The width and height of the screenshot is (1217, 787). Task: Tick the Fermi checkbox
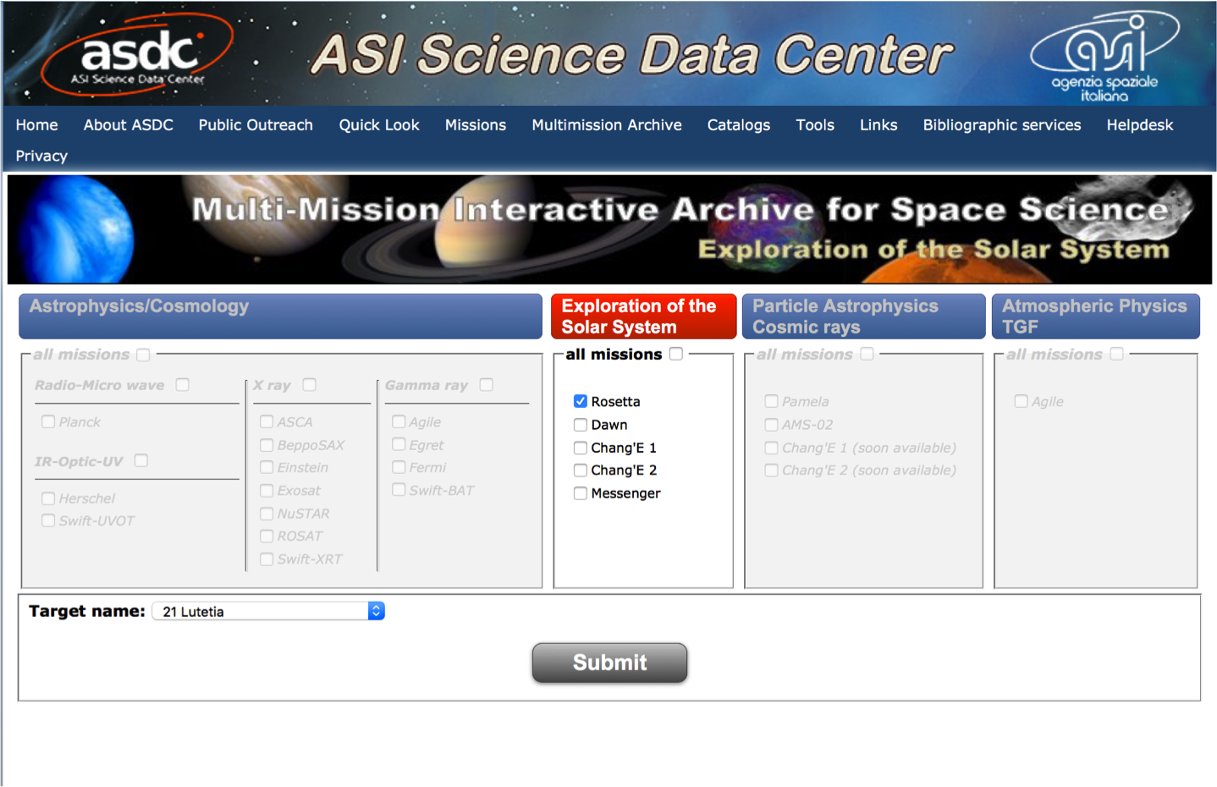click(x=399, y=467)
